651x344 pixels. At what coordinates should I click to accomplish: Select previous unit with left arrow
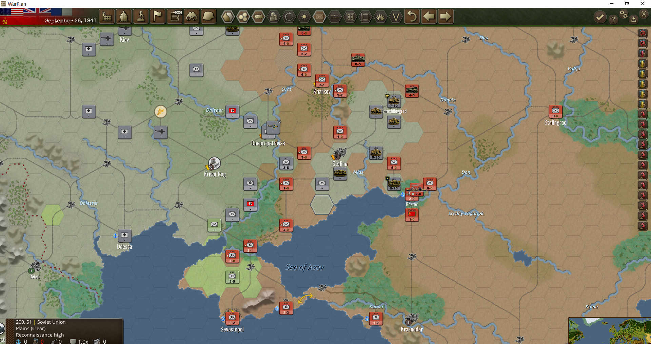pyautogui.click(x=429, y=17)
